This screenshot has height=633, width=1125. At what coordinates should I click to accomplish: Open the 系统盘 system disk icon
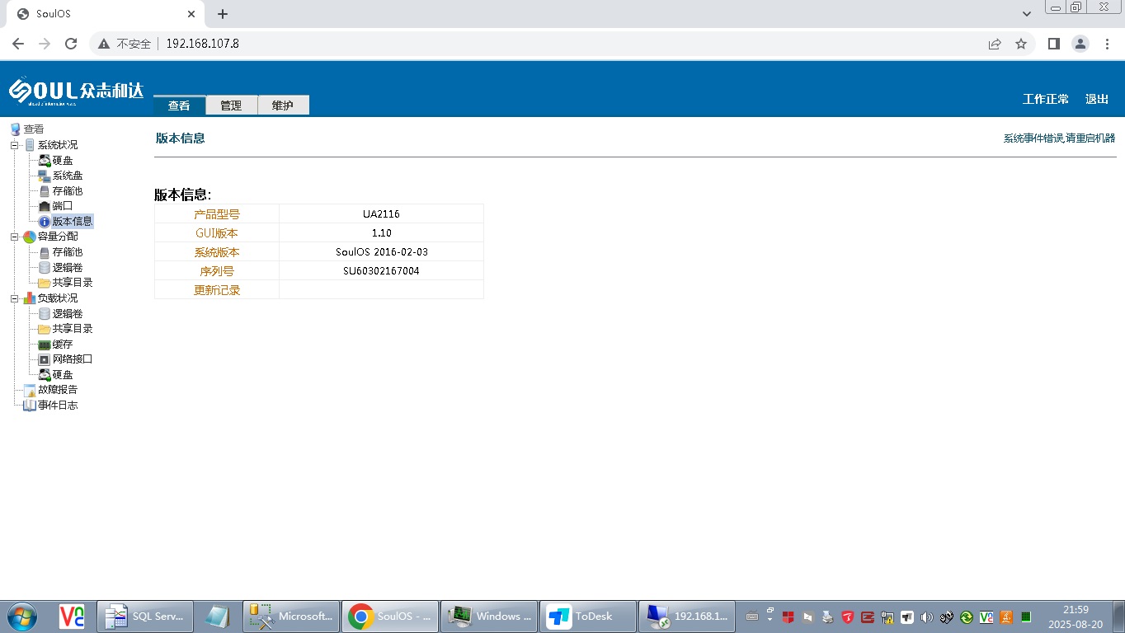click(45, 176)
